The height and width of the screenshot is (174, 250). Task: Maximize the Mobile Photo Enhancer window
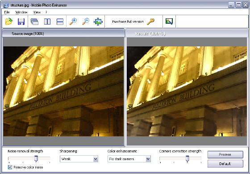pos(238,5)
